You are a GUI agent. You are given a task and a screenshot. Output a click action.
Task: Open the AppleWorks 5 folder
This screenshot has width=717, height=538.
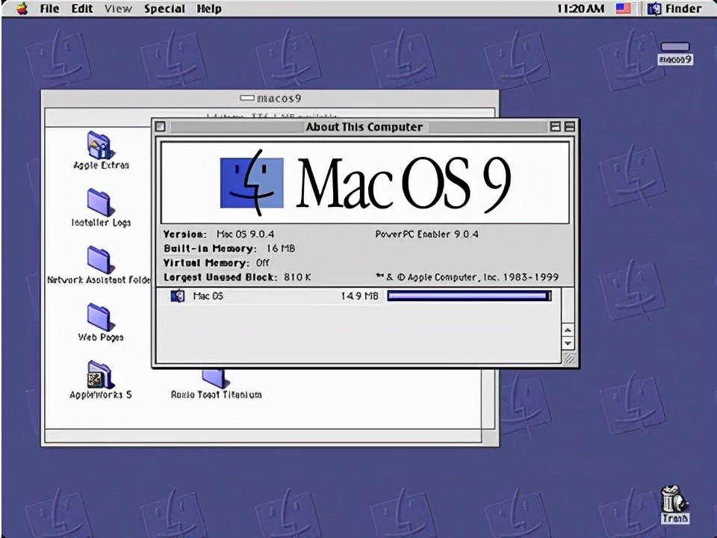[100, 375]
